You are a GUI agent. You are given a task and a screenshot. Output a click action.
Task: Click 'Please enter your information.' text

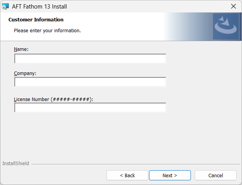pos(47,31)
